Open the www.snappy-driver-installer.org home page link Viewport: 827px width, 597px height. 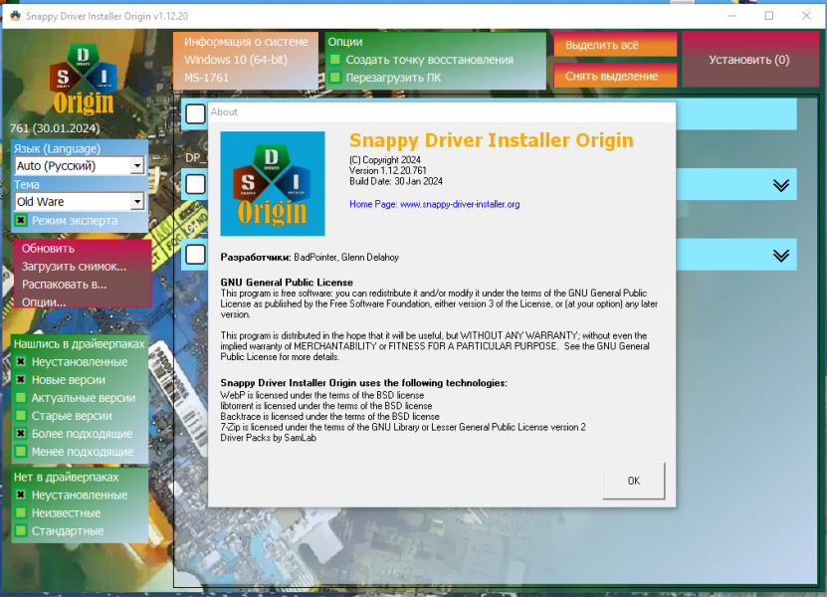click(x=460, y=204)
